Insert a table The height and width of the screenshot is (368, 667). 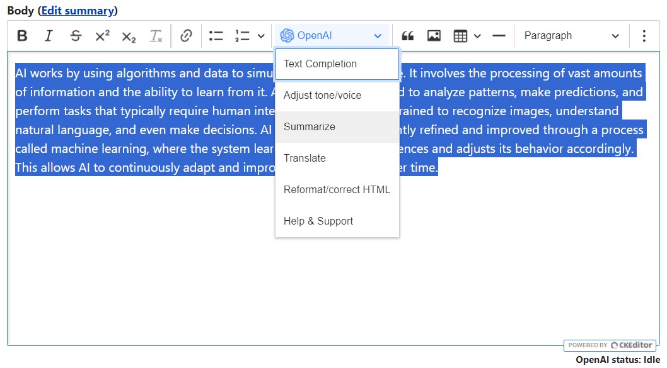(x=460, y=36)
